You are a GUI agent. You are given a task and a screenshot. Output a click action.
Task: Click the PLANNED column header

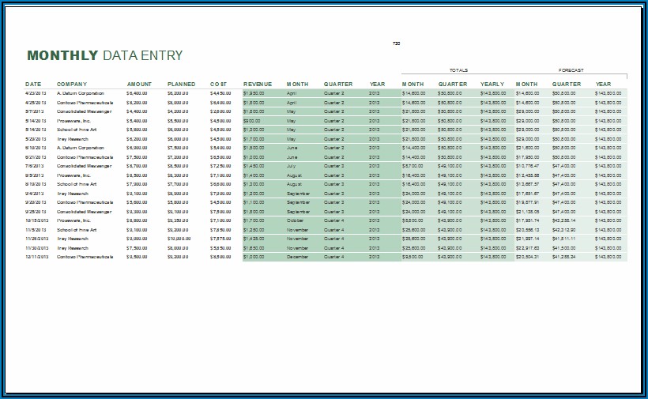181,84
